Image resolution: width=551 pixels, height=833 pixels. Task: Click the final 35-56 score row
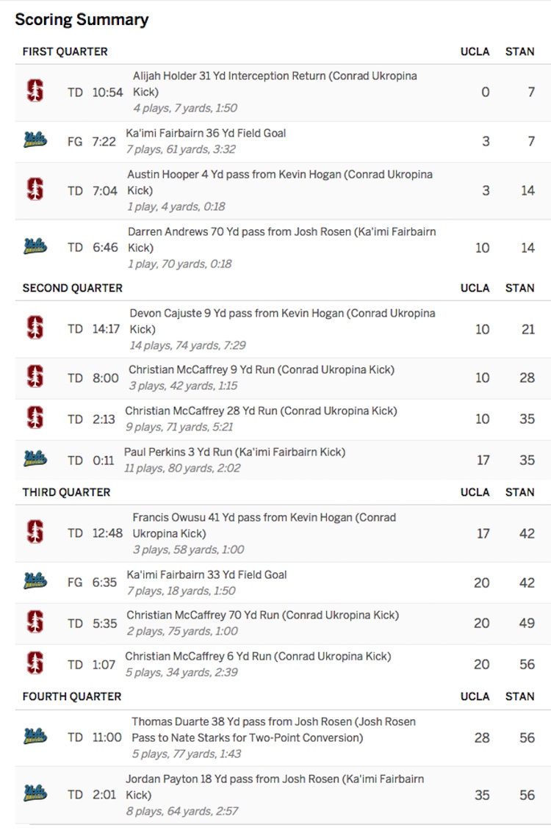tap(283, 795)
